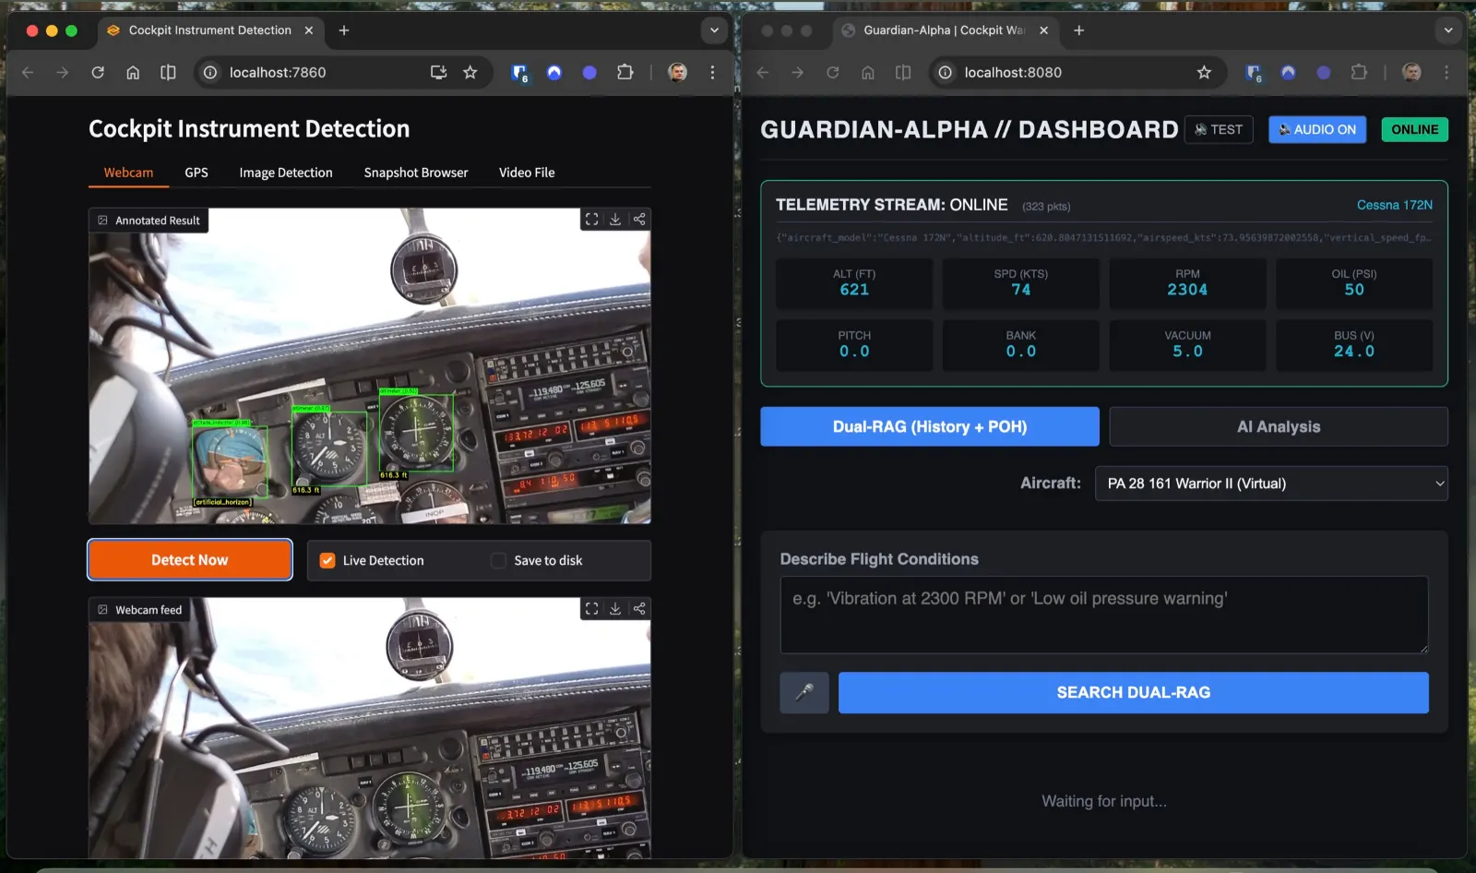Click the ONLINE status badge
The image size is (1476, 873).
(x=1415, y=129)
